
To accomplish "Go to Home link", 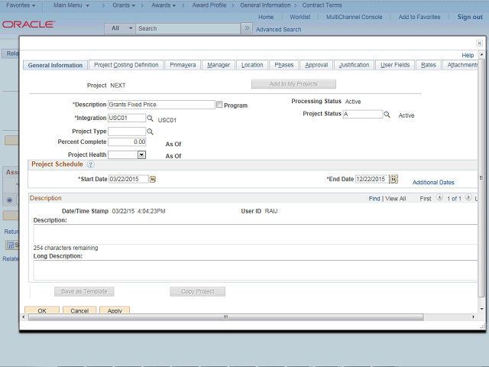I will [x=266, y=17].
